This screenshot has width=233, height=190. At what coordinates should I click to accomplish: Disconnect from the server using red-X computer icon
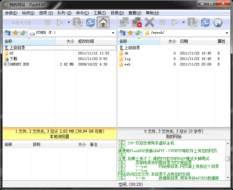137,22
